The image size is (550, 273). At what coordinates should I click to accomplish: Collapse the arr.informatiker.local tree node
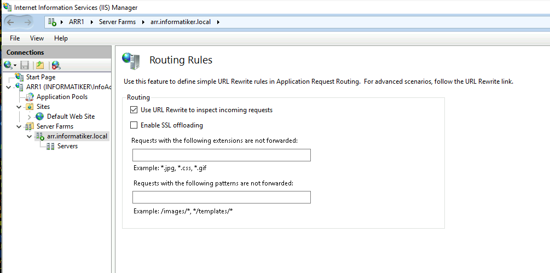coord(30,136)
